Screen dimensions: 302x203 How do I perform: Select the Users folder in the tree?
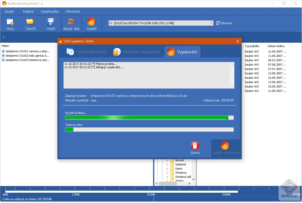(x=179, y=169)
